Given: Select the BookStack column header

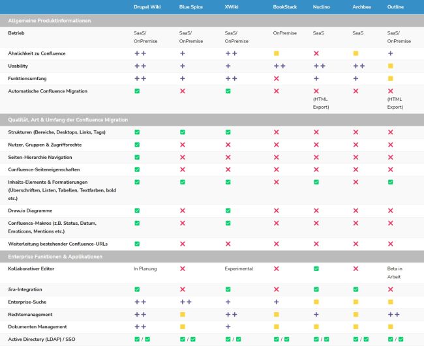Looking at the screenshot, I should pos(285,7).
